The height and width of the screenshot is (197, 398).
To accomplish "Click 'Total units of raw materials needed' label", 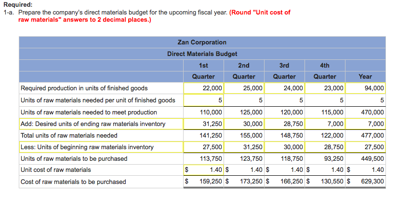I will [x=69, y=136].
